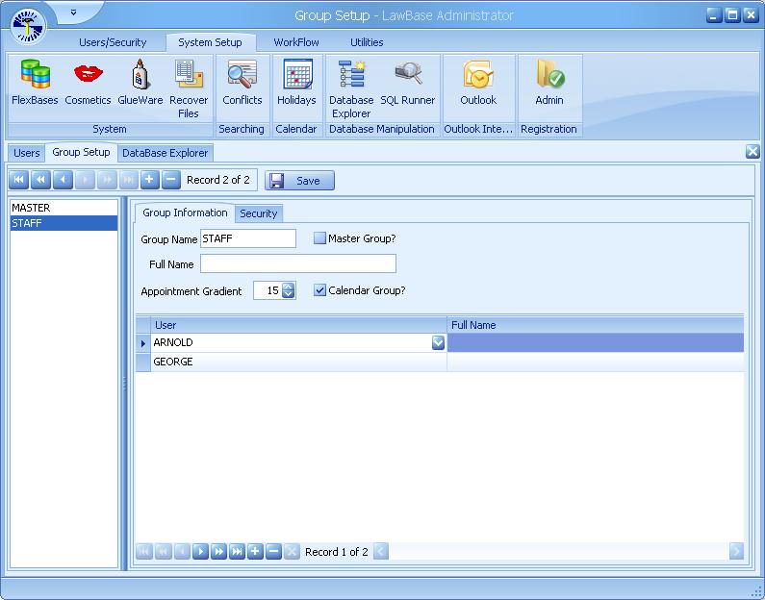This screenshot has height=600, width=765.
Task: Go to next user record in grid navigator
Action: tap(200, 552)
